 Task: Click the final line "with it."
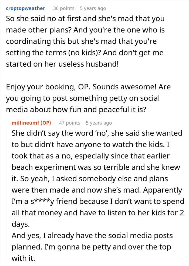coord(23,258)
